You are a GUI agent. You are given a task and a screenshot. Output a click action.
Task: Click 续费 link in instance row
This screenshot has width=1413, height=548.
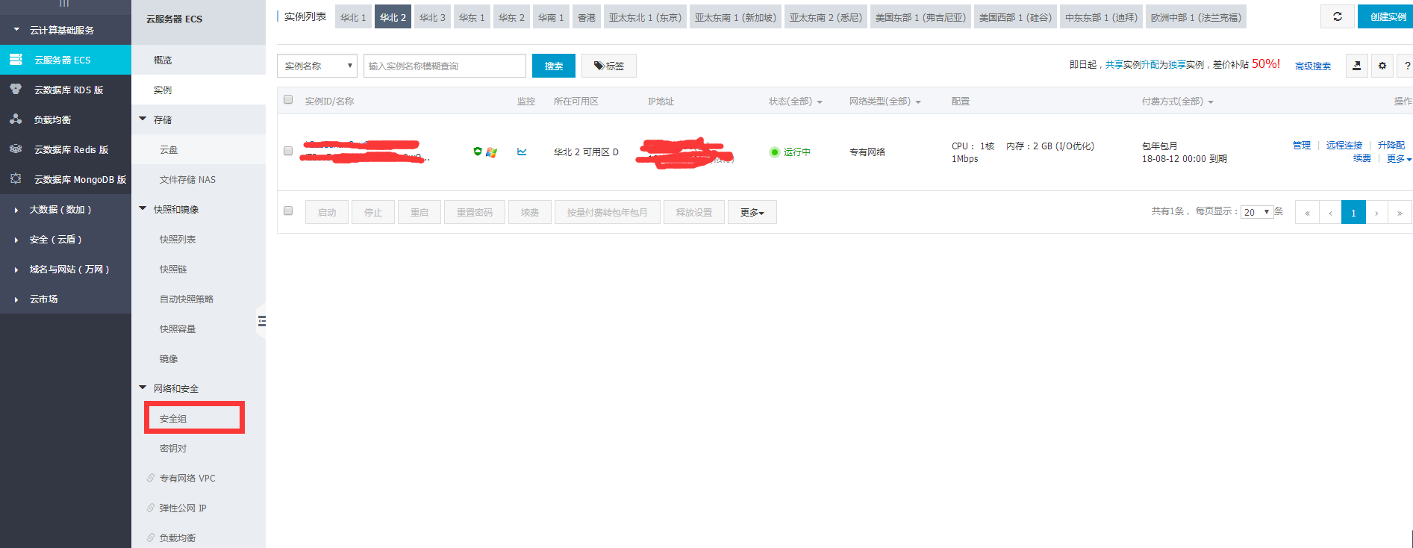(x=1362, y=158)
